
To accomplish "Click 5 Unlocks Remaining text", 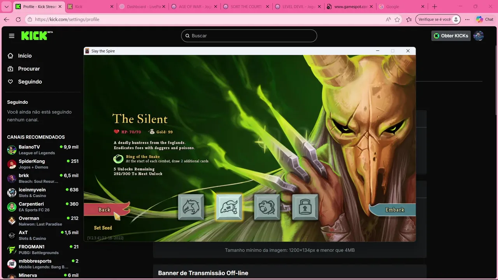I will click(134, 169).
